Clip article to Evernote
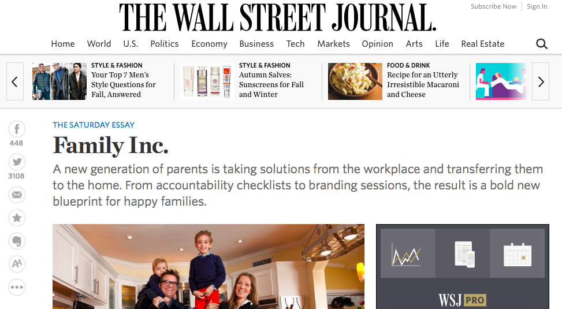Screen dimensions: 562x309 [x=17, y=241]
